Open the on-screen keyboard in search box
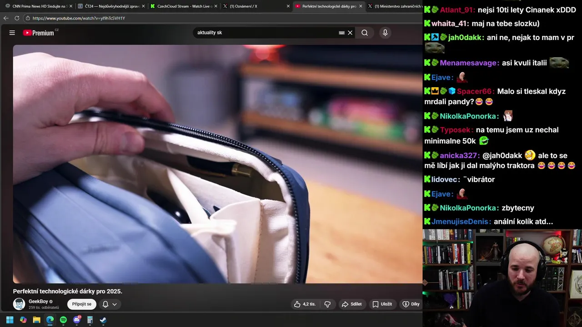 [x=341, y=33]
